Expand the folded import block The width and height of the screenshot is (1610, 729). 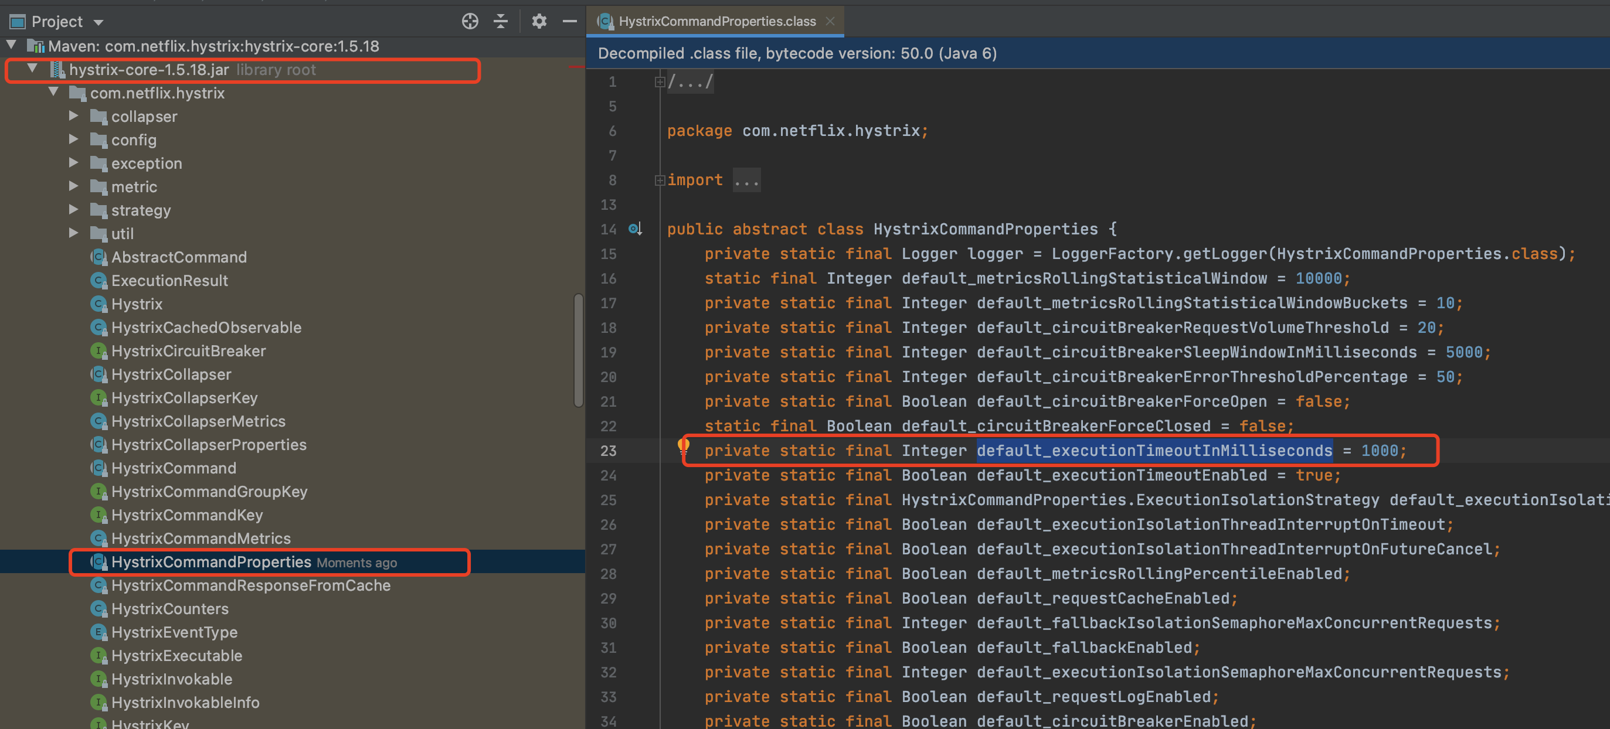click(x=660, y=180)
